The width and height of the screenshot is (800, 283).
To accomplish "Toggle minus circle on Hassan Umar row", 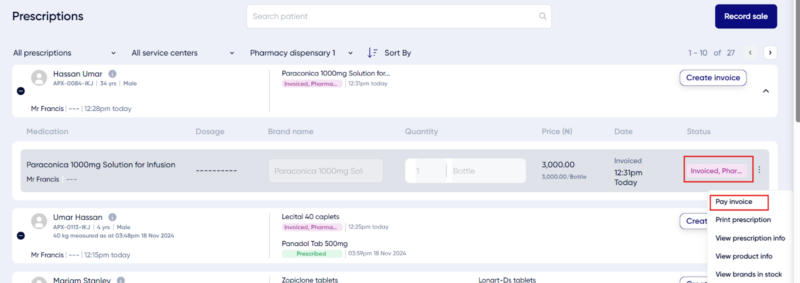I will 20,91.
